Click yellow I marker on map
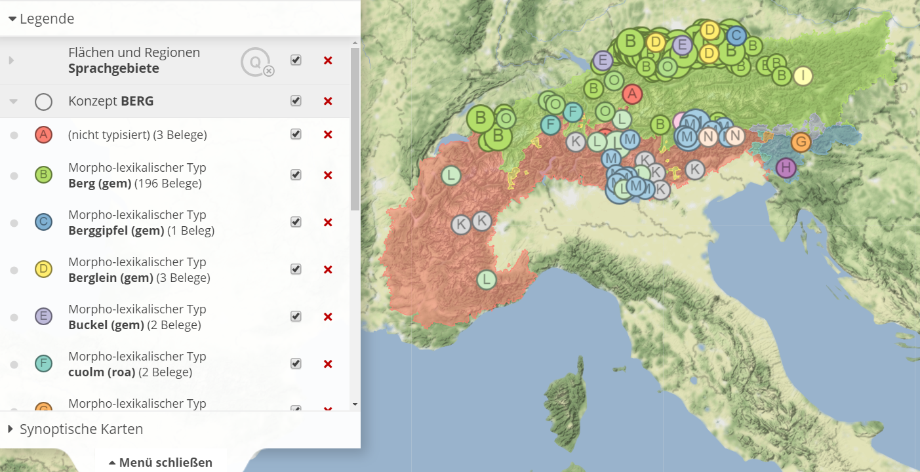The width and height of the screenshot is (920, 472). [803, 76]
